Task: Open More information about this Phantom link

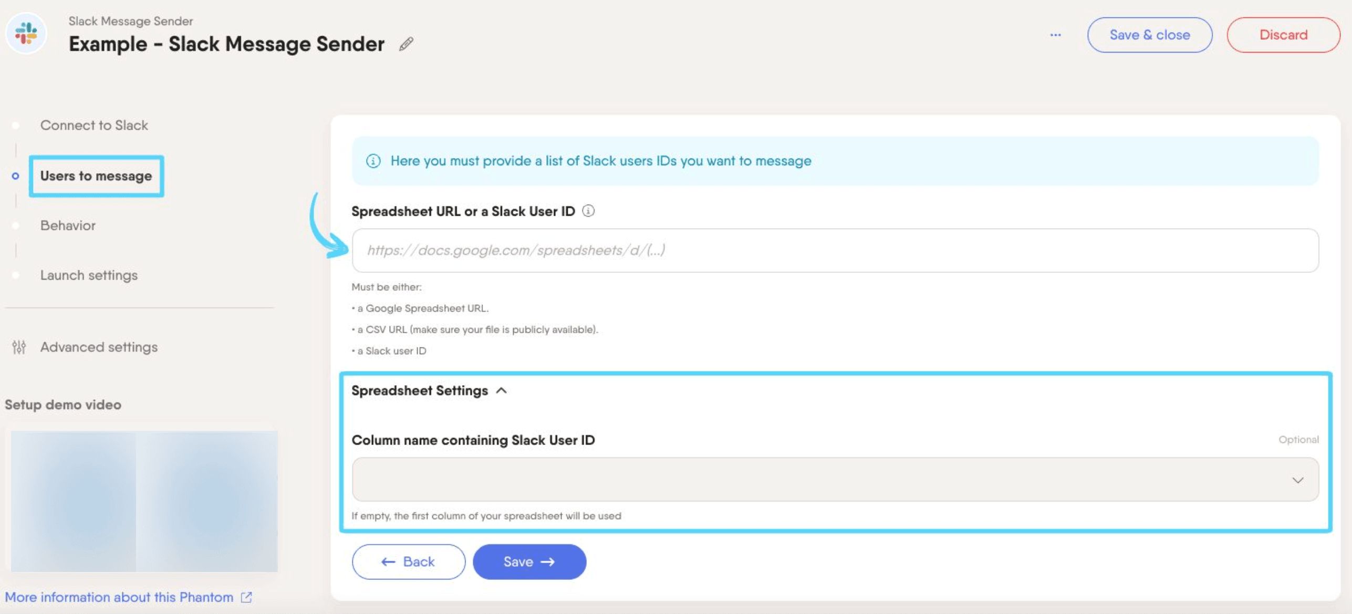Action: point(119,597)
